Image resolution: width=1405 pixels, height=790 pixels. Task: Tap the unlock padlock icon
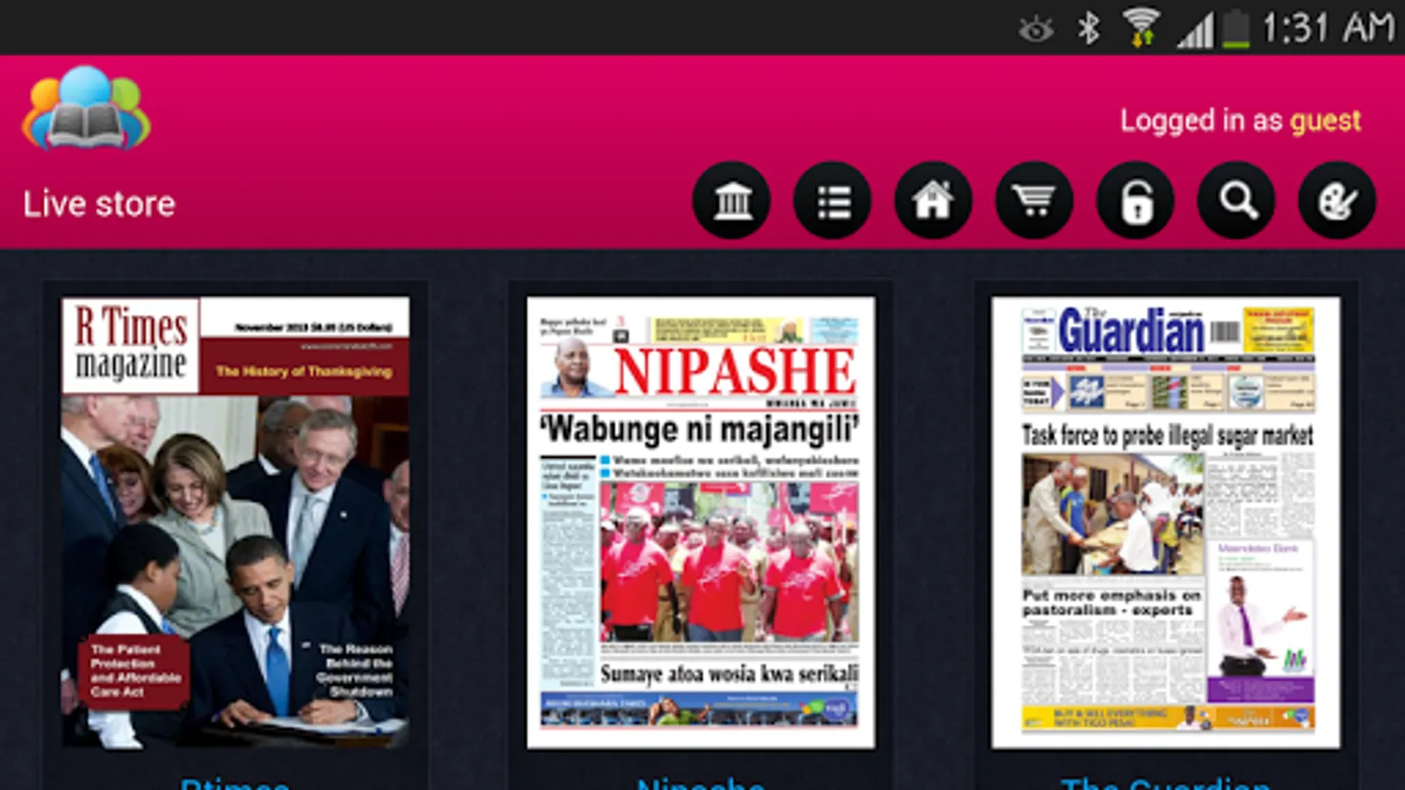(1135, 201)
